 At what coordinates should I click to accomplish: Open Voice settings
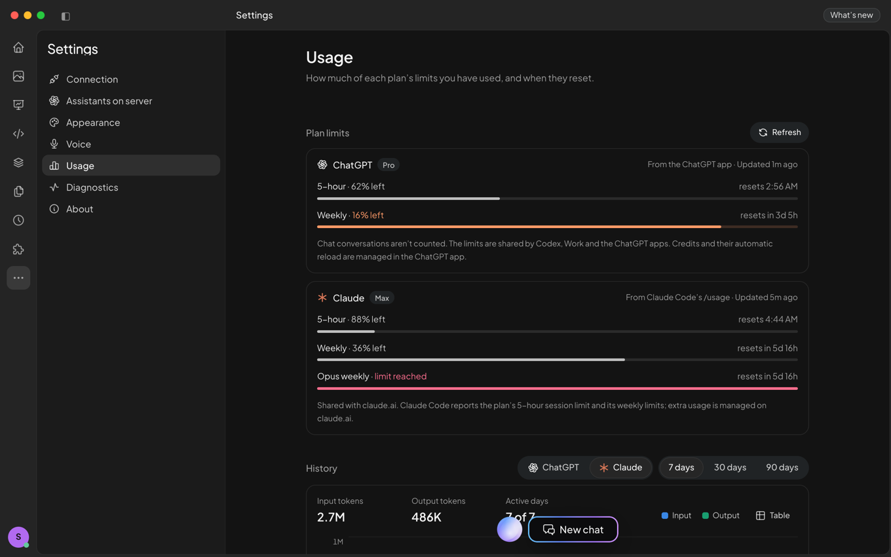(x=131, y=144)
